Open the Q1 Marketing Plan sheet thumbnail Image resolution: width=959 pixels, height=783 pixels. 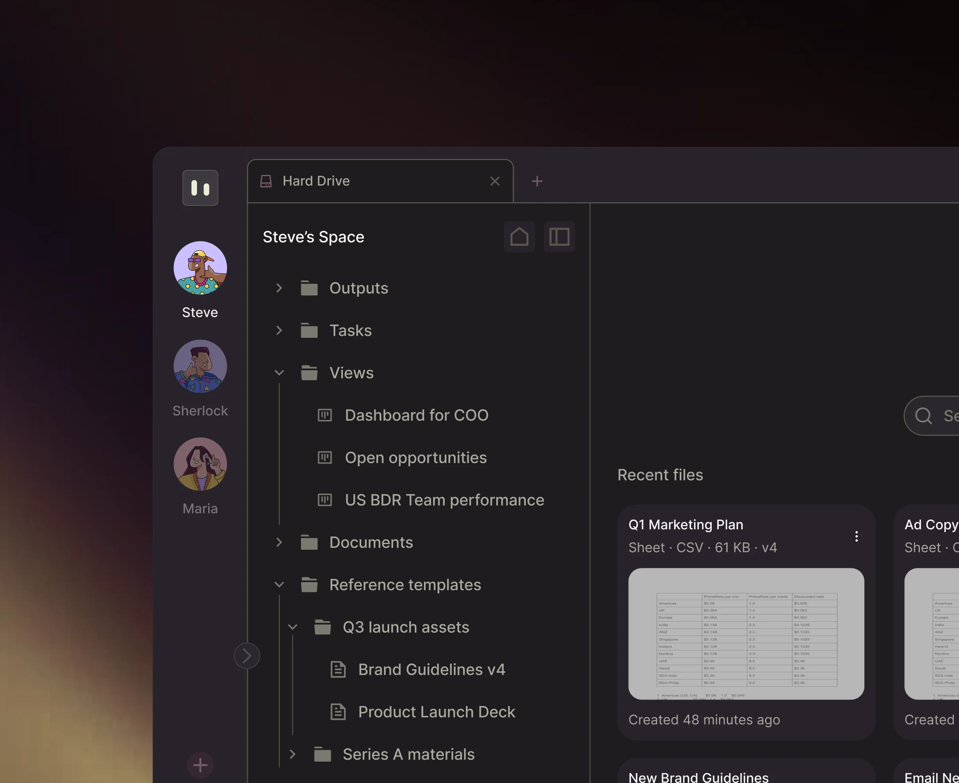[x=746, y=633]
